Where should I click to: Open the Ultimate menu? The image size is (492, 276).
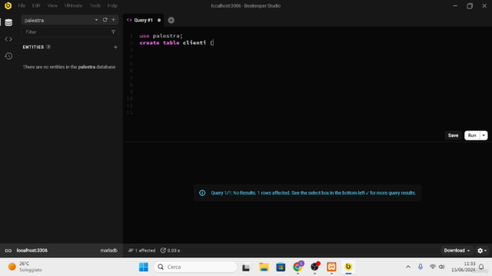(74, 5)
